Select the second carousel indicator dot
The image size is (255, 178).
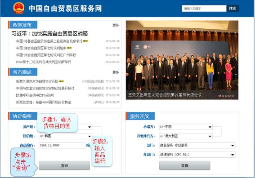pos(223,96)
